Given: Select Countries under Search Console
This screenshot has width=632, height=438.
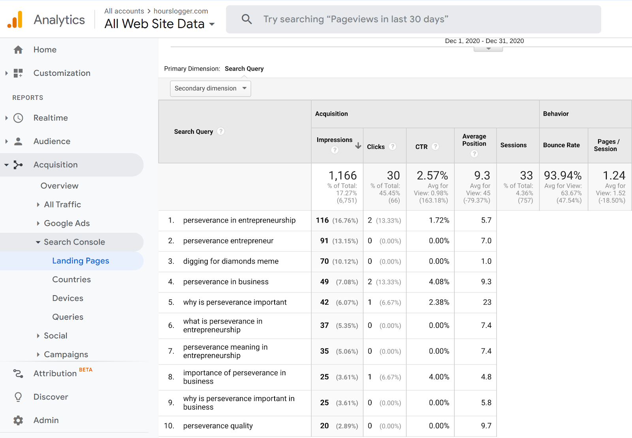Looking at the screenshot, I should click(x=71, y=279).
